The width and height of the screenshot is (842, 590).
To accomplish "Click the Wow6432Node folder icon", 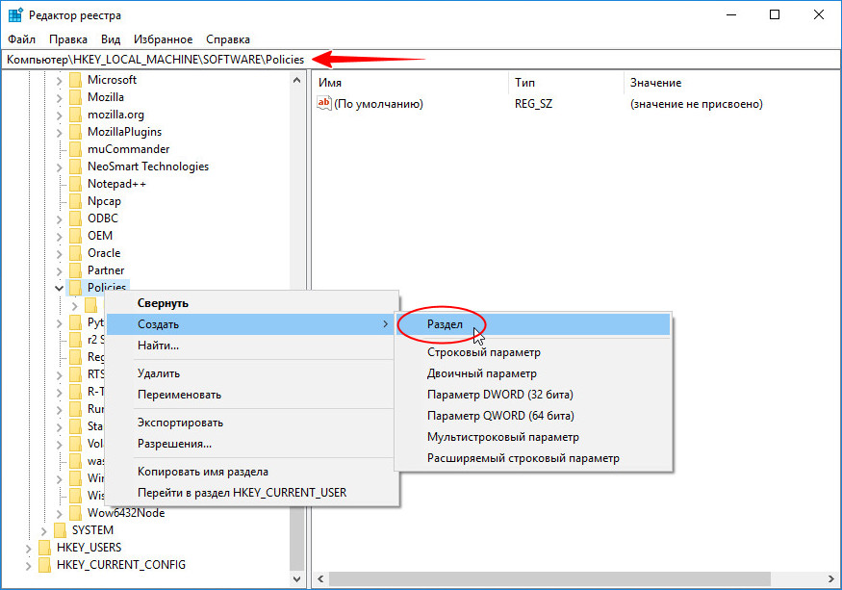I will click(x=76, y=513).
